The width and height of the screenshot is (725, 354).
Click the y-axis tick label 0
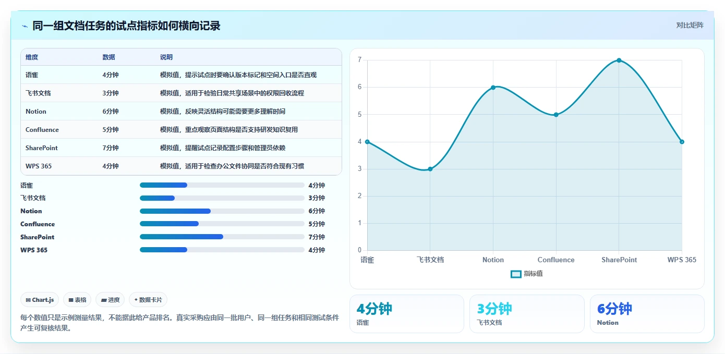click(359, 250)
